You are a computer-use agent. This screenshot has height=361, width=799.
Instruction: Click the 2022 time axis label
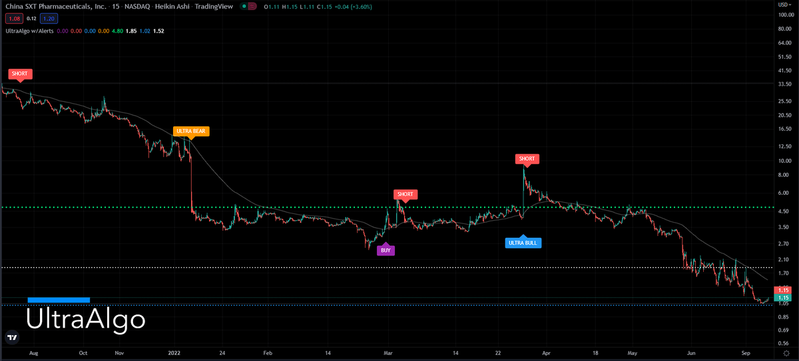pyautogui.click(x=174, y=353)
